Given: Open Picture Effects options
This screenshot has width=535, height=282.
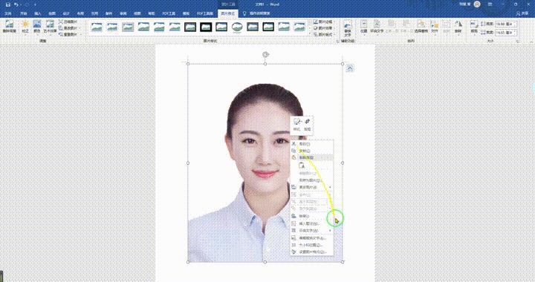Looking at the screenshot, I should [x=323, y=28].
